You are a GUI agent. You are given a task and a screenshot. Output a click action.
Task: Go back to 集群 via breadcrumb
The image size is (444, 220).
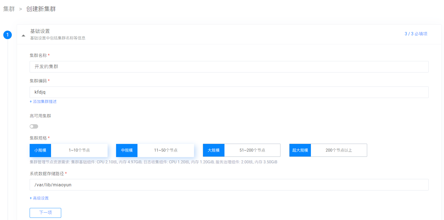click(x=9, y=9)
